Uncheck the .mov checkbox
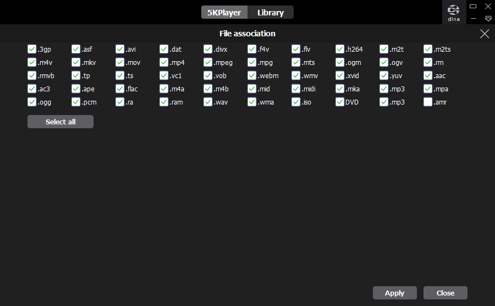This screenshot has width=495, height=306. 120,62
